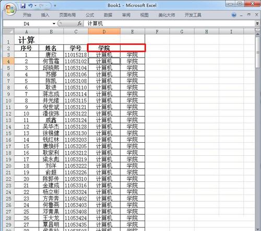The image size is (261, 231).
Task: Open the 开始 ribbon tab
Action: 27,15
